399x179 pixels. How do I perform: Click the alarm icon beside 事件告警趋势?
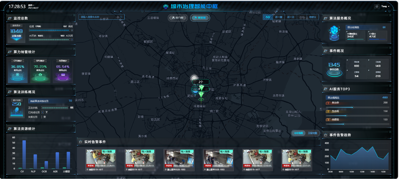(x=326, y=135)
